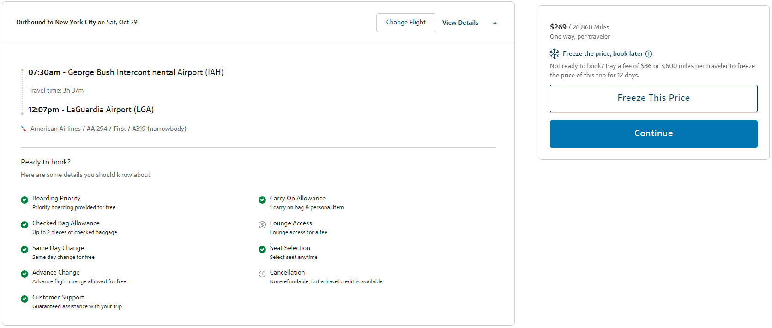Select the "Freeze the price, book later" heading
Viewport: 772px width, 328px height.
pos(603,53)
